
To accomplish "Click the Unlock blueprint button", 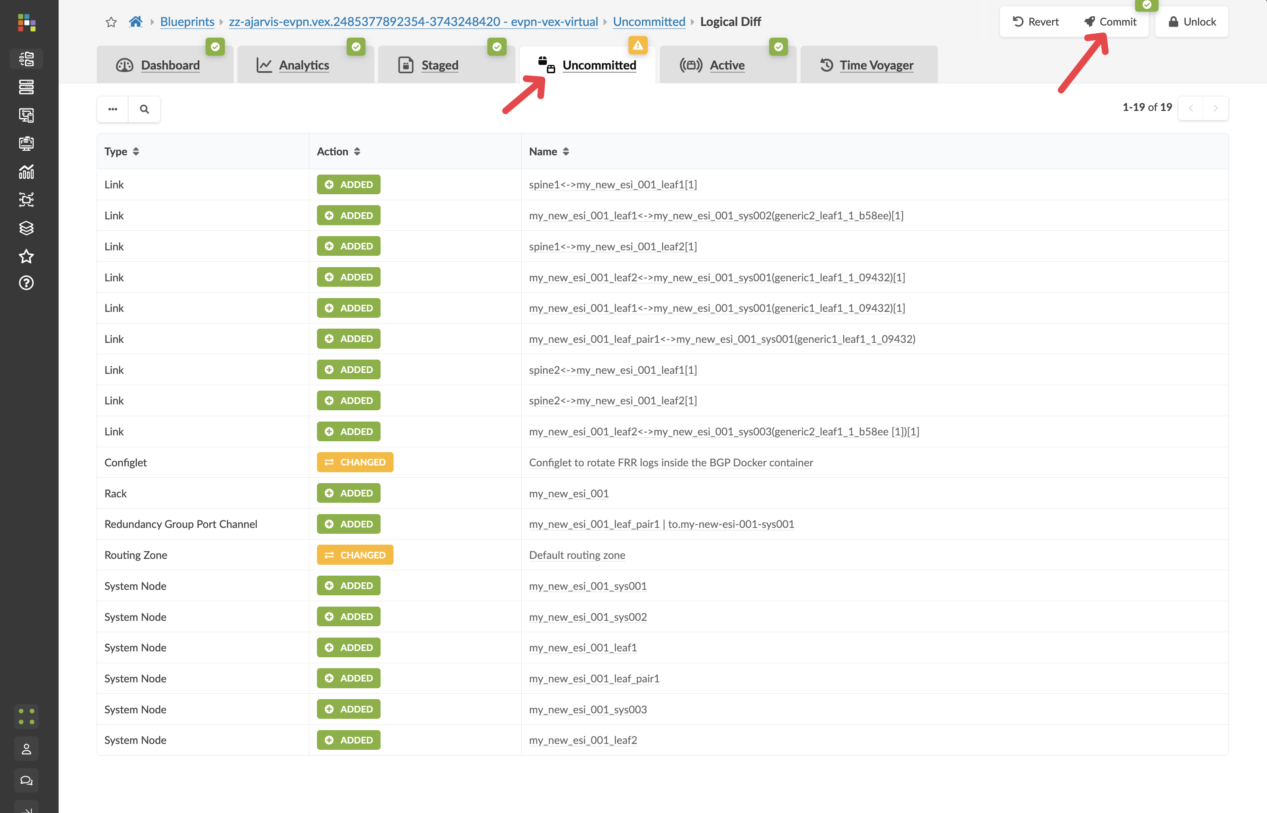I will 1192,22.
